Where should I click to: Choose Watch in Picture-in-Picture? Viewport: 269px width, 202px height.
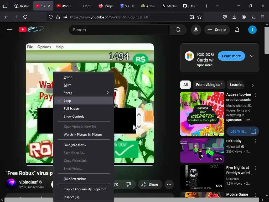pos(84,135)
